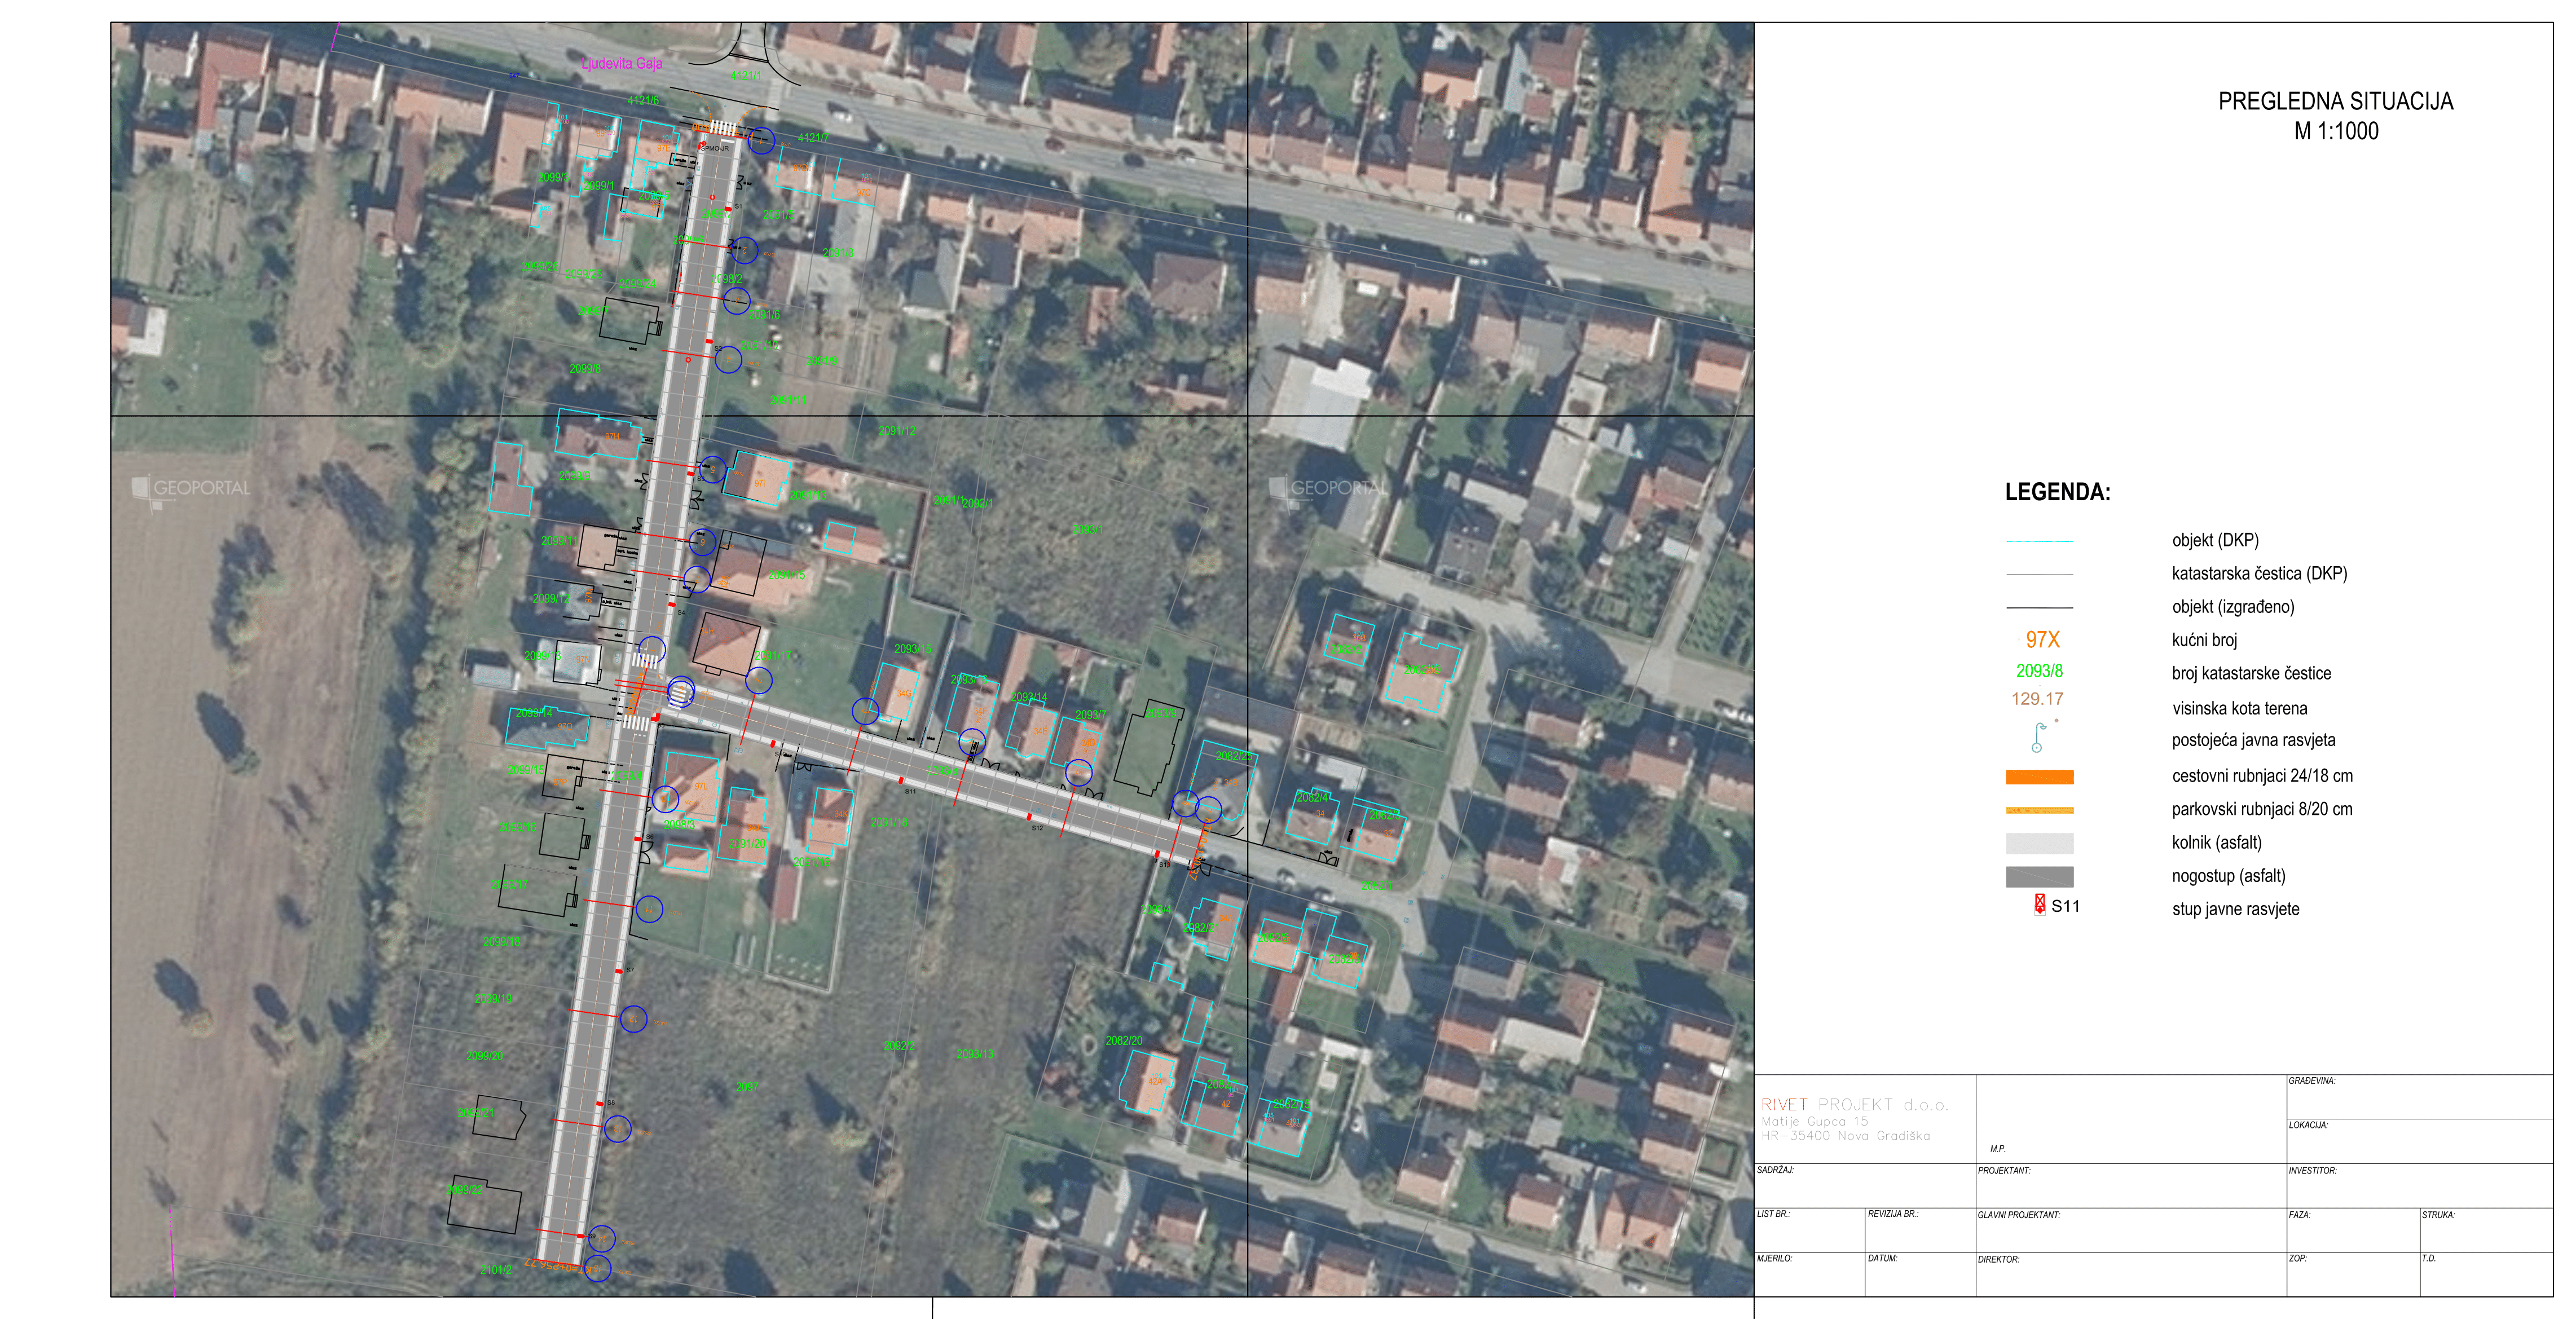Click the right GEOPORTAL watermark logo
The width and height of the screenshot is (2576, 1319).
click(1329, 489)
